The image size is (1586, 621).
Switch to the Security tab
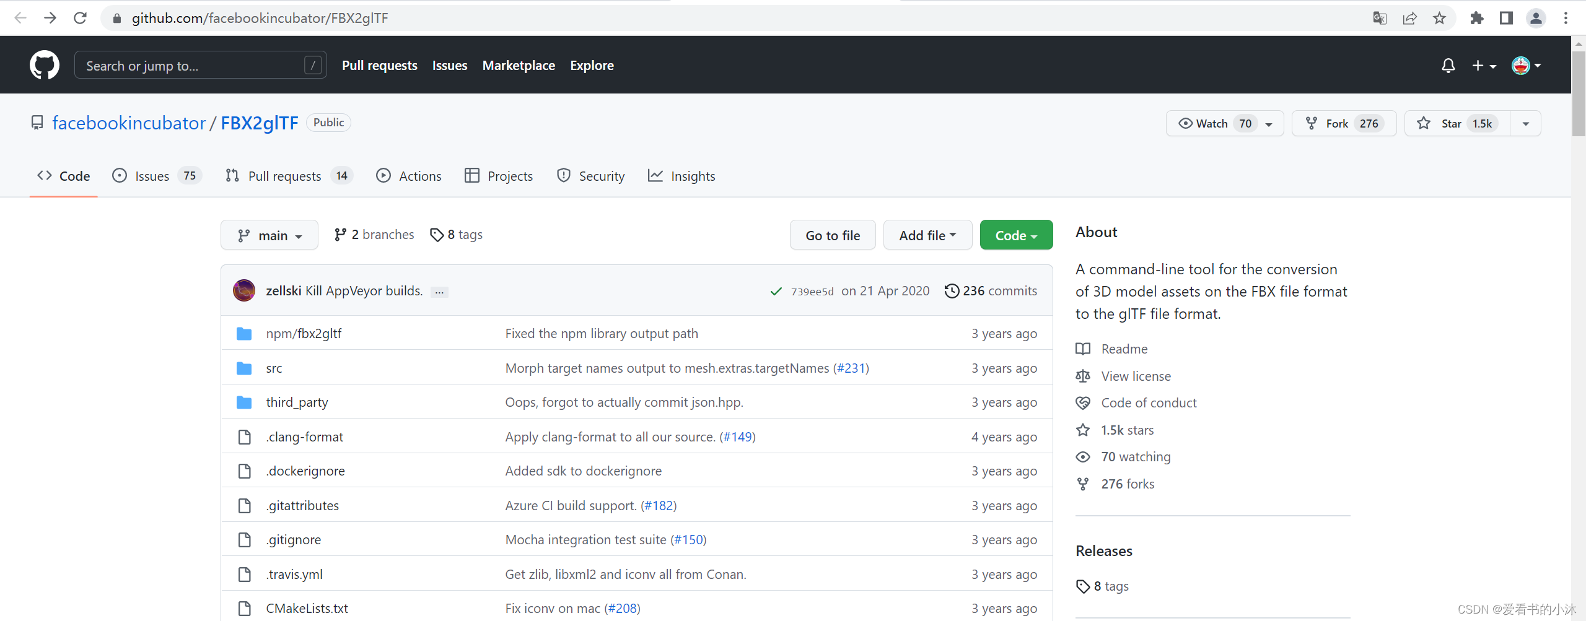tap(591, 176)
